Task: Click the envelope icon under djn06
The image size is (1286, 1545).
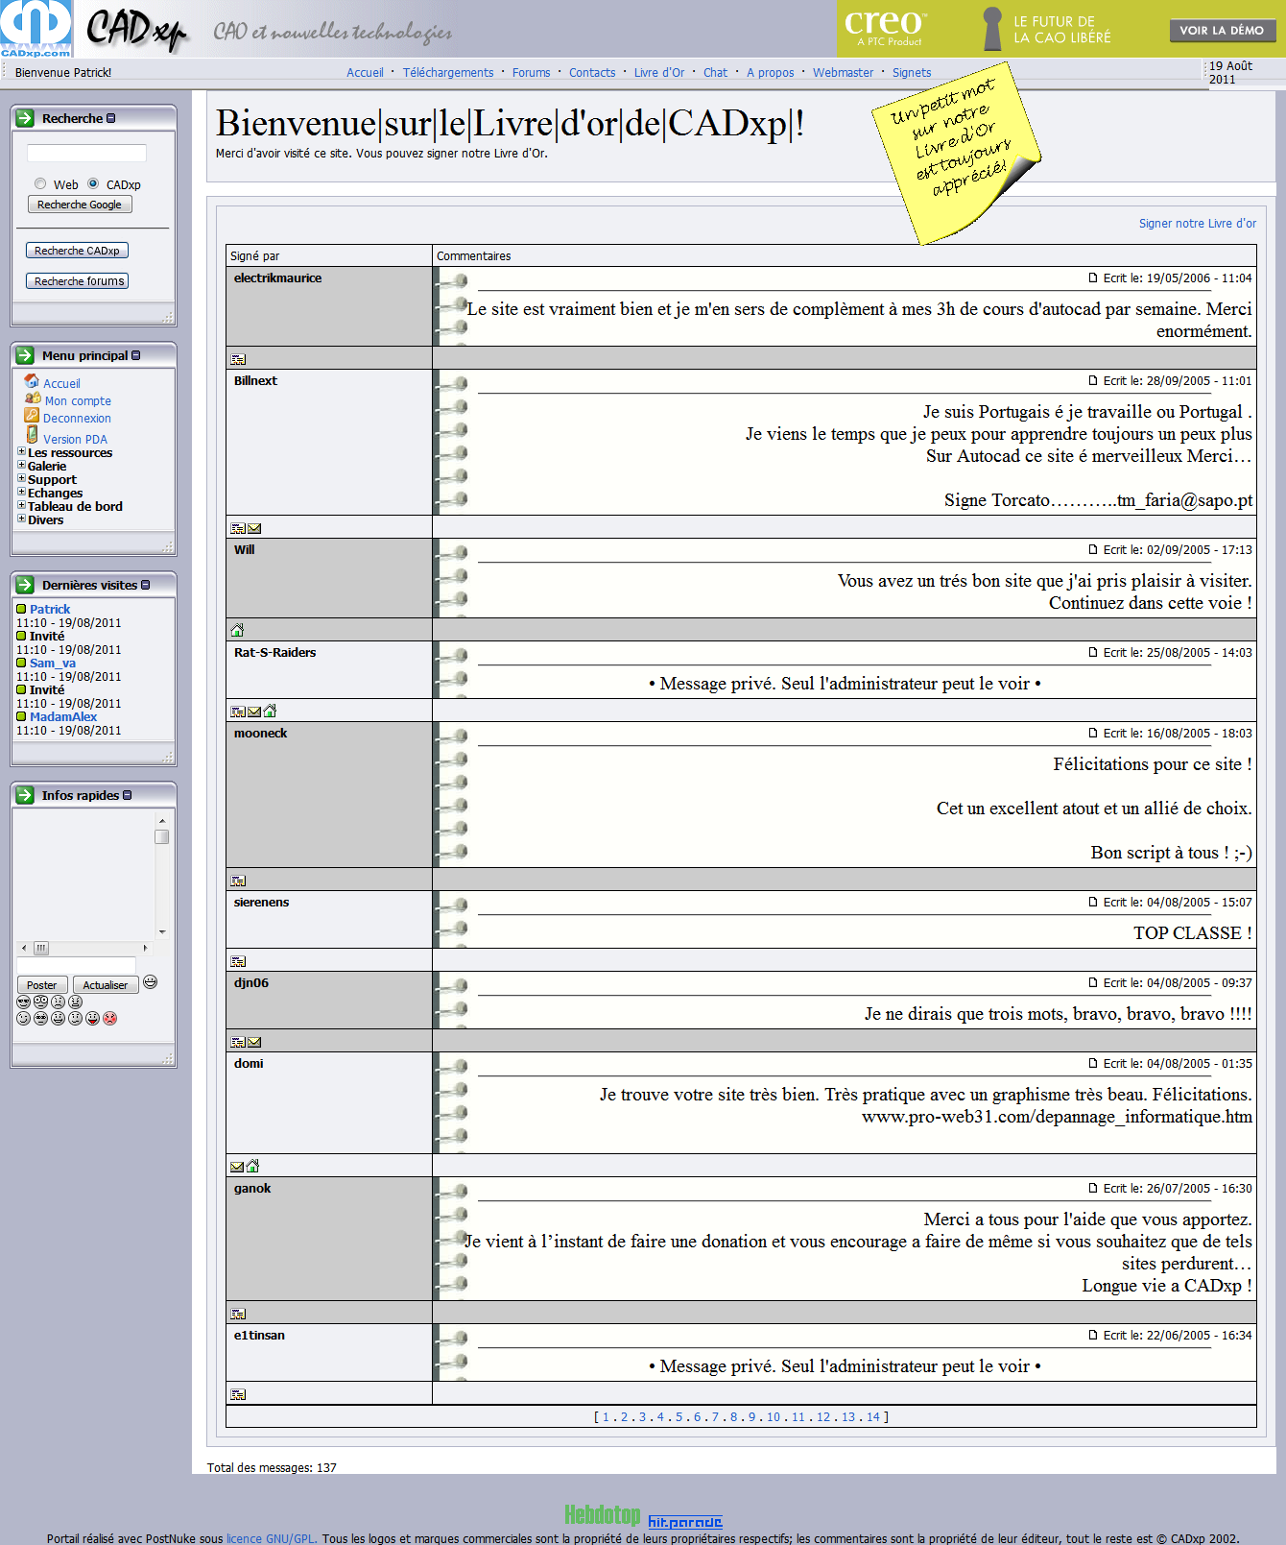Action: point(254,1042)
